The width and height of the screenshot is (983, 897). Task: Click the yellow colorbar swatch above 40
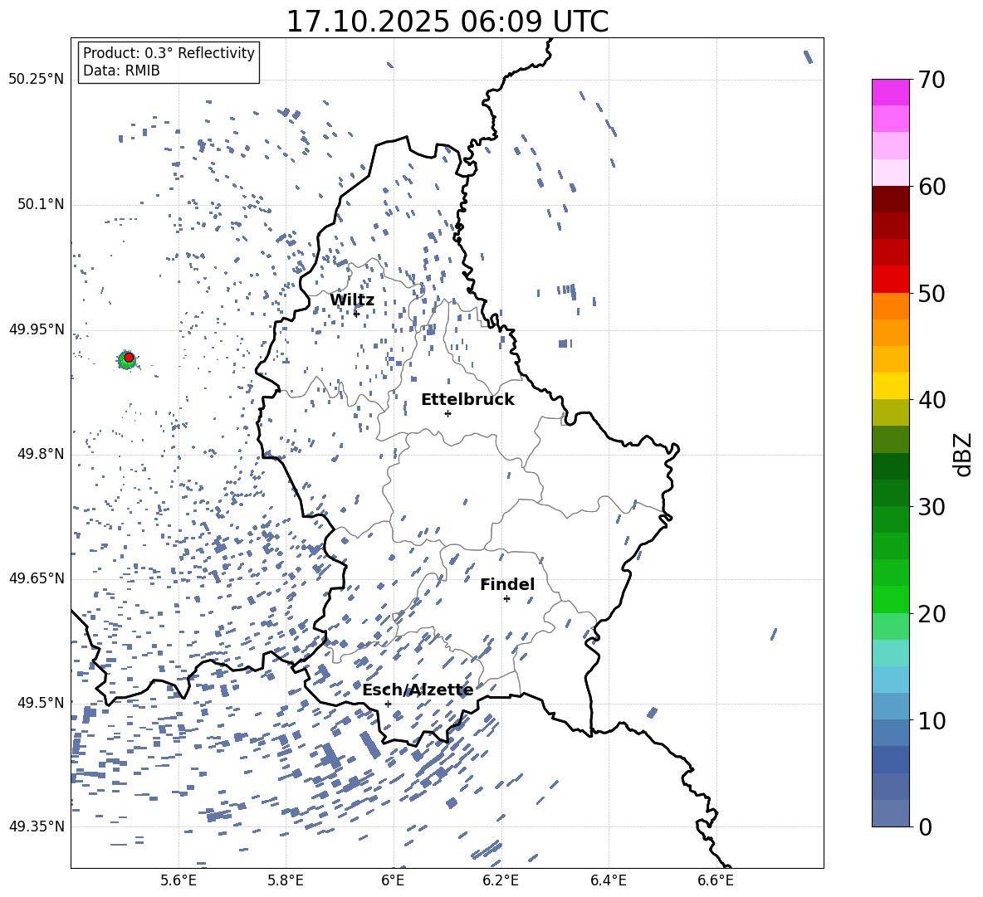point(891,386)
